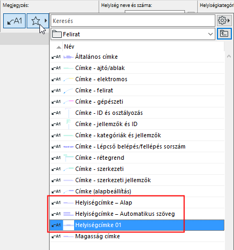Screen dimensions: 234x250
Task: Click A1 type icon of Helyiségcímke 01
Action: pyautogui.click(x=56, y=225)
